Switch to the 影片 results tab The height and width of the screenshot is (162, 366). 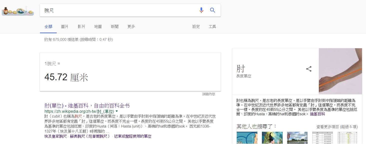81,26
